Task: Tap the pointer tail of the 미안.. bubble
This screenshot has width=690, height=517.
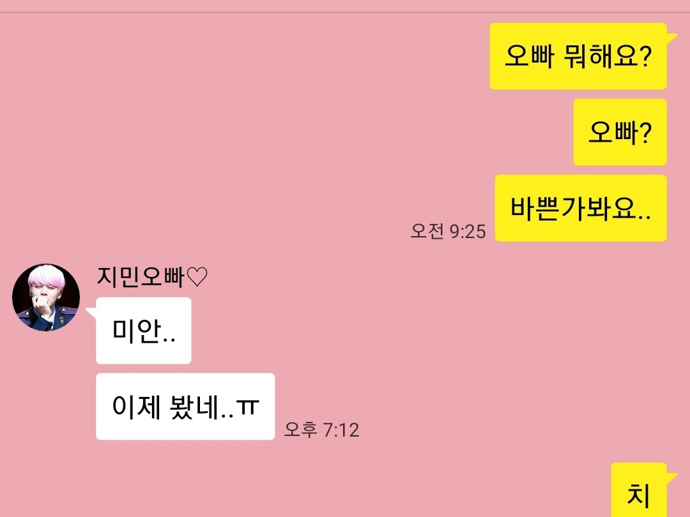Action: [91, 313]
